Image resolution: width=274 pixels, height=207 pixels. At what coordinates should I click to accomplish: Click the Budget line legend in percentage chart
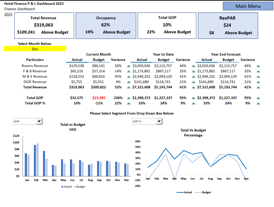(x=198, y=192)
